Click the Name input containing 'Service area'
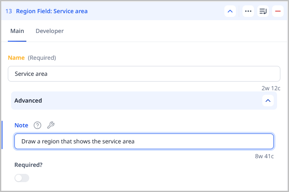This screenshot has height=192, width=289. coord(144,74)
